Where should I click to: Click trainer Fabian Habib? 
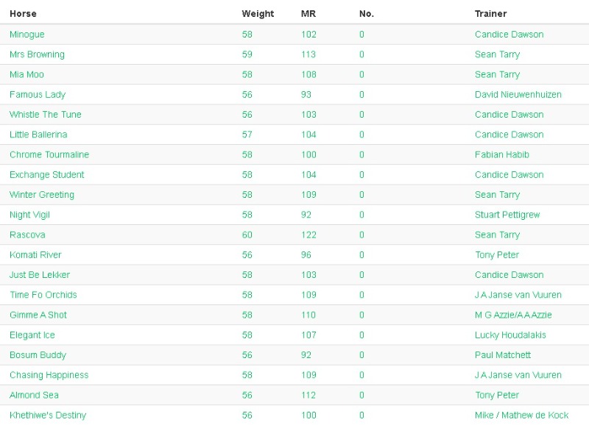(x=502, y=154)
